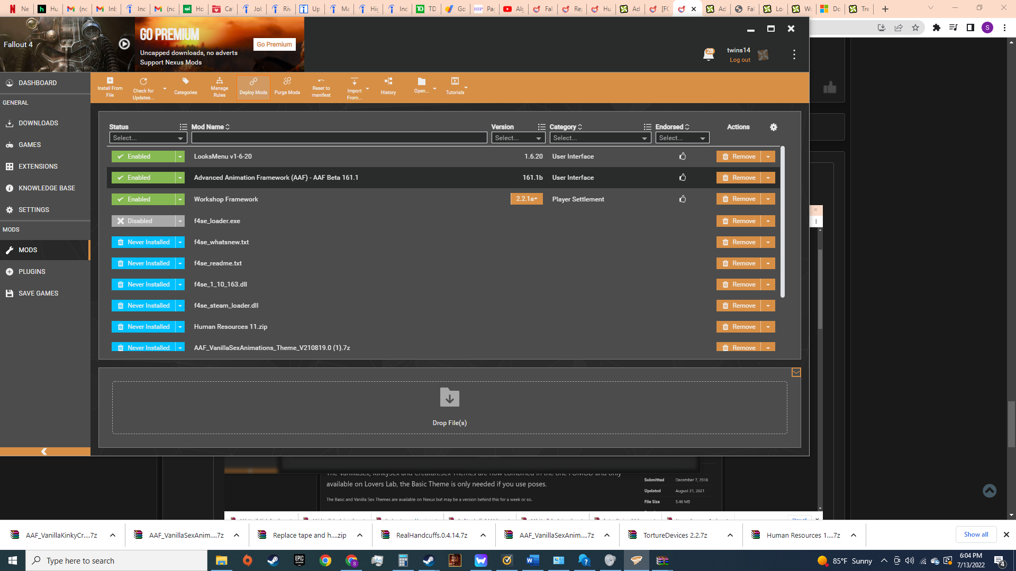Viewport: 1016px width, 571px height.
Task: Open the Version filter dropdown
Action: click(x=518, y=138)
